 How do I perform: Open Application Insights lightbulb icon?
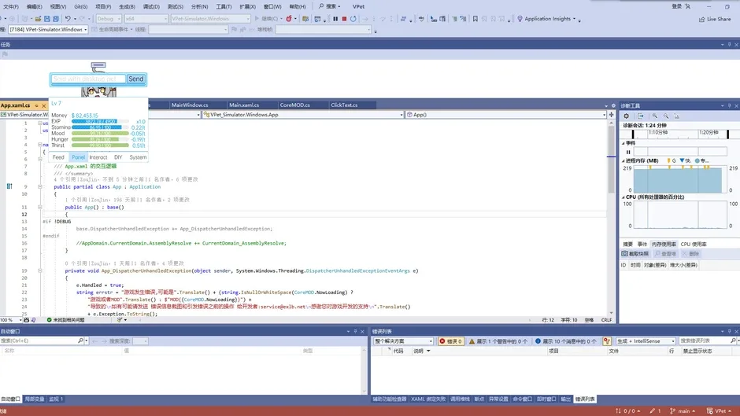pos(520,19)
